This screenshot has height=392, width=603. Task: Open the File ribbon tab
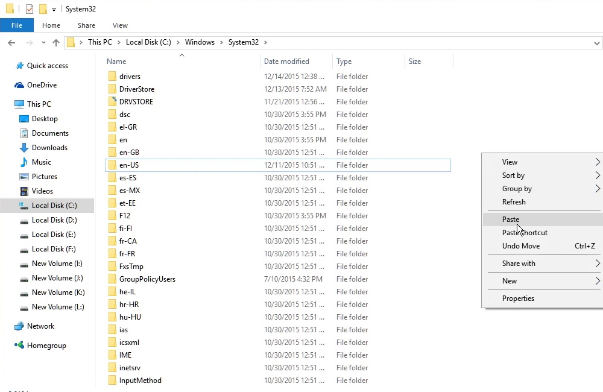pos(16,25)
